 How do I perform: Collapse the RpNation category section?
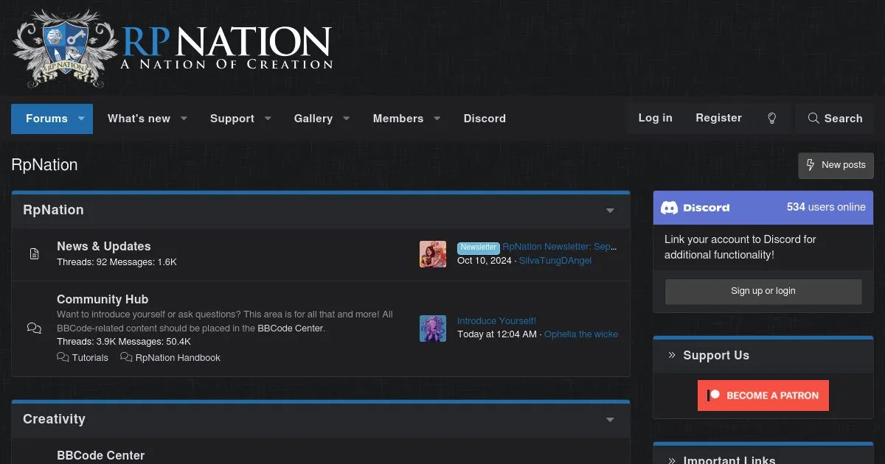point(610,211)
